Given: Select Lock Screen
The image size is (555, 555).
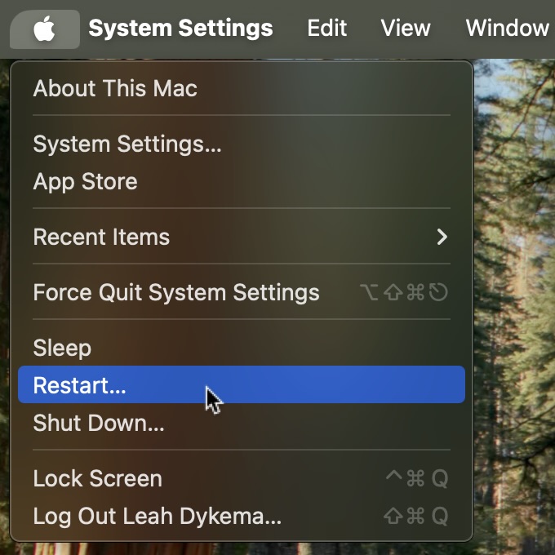Looking at the screenshot, I should [242, 478].
